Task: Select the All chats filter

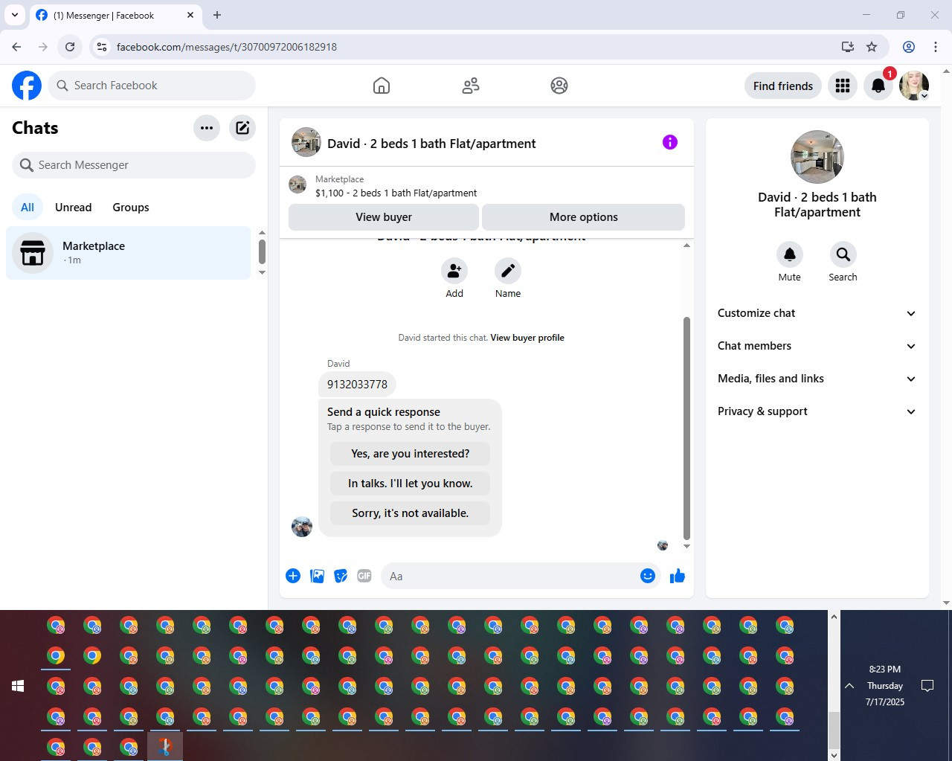Action: (28, 208)
